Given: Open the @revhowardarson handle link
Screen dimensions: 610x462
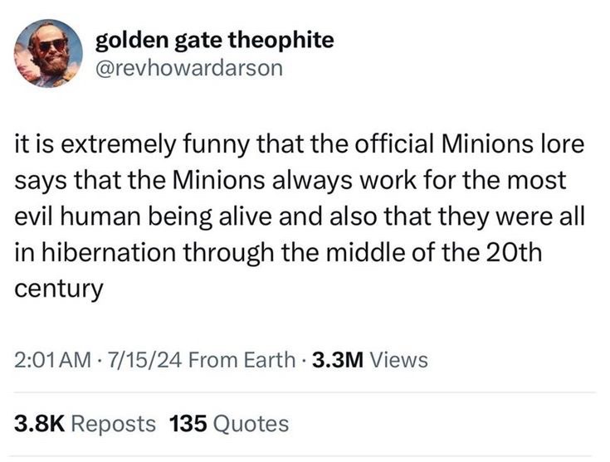Looking at the screenshot, I should [x=189, y=67].
